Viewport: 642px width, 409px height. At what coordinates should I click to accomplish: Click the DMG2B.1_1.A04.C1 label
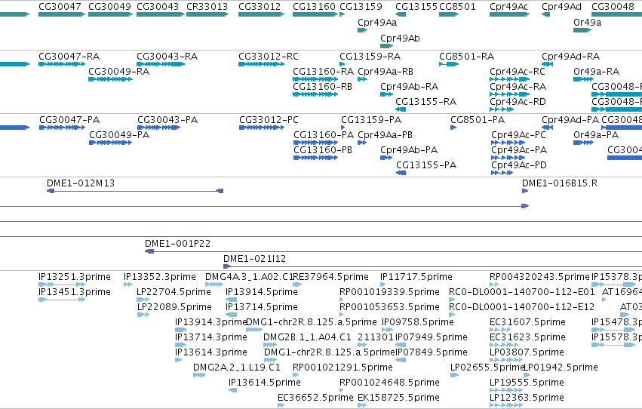pyautogui.click(x=308, y=338)
